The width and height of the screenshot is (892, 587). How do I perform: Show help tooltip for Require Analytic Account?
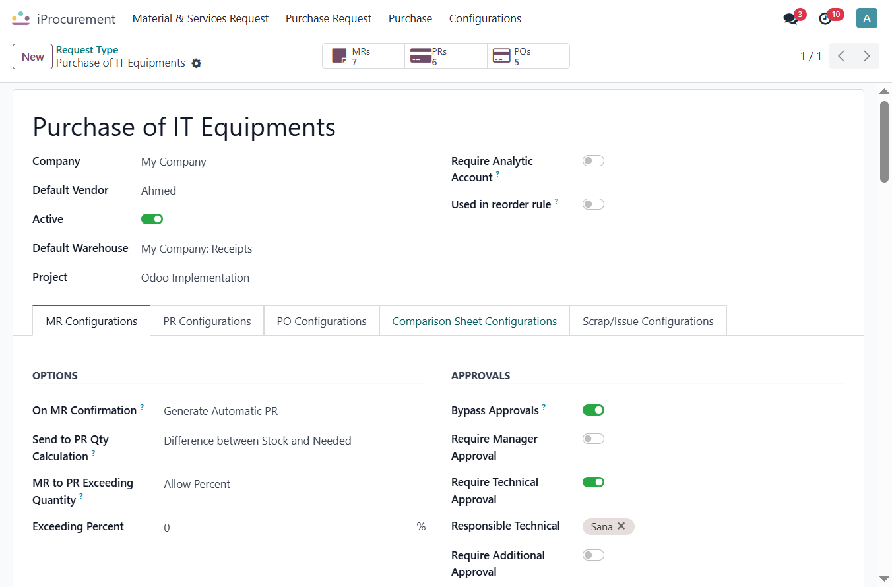(497, 175)
